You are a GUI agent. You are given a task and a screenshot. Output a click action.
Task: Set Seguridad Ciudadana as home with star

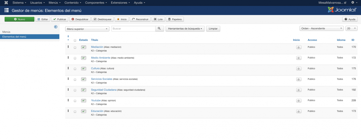click(299, 90)
